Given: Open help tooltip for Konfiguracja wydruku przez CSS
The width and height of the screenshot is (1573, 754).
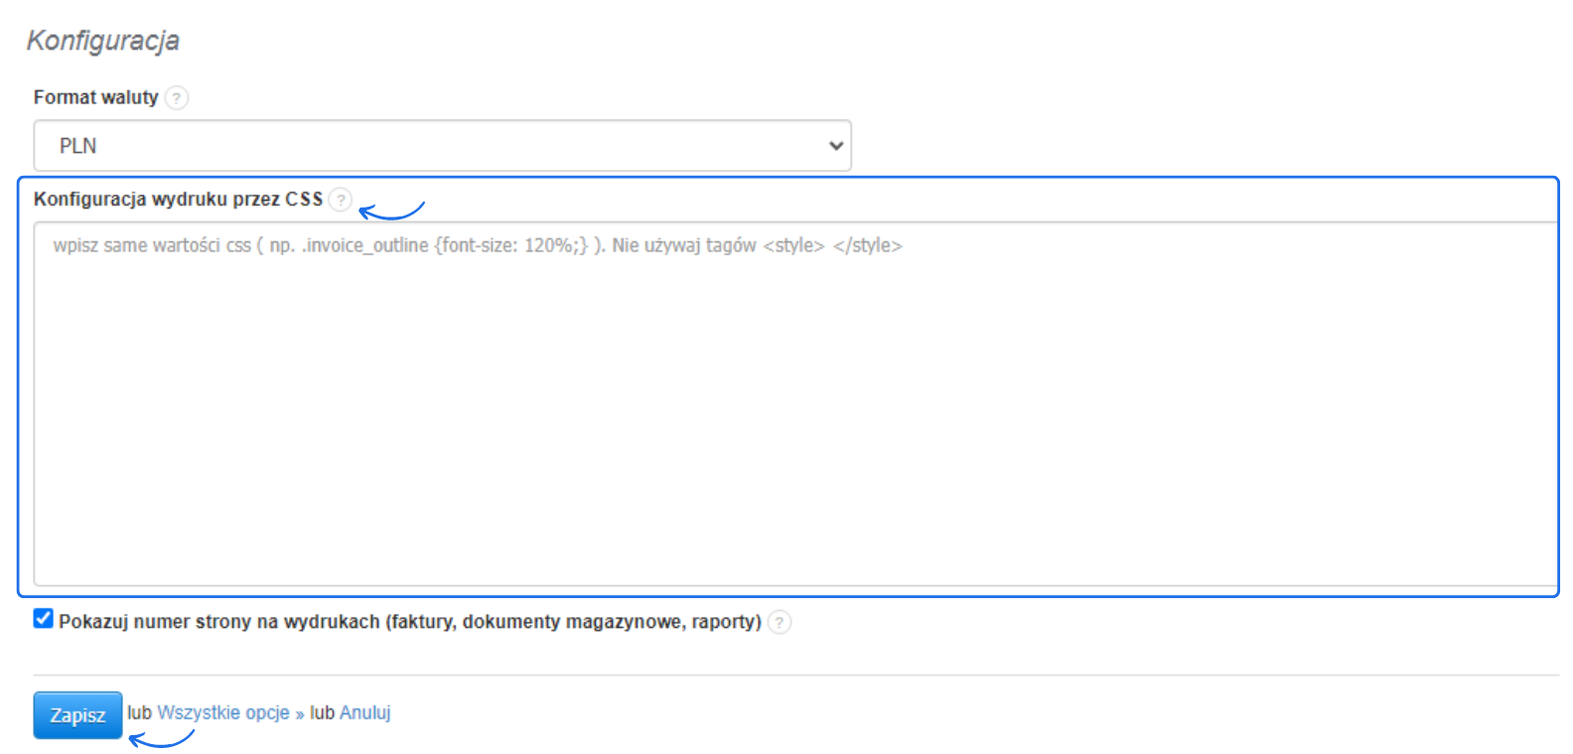Looking at the screenshot, I should (x=341, y=200).
